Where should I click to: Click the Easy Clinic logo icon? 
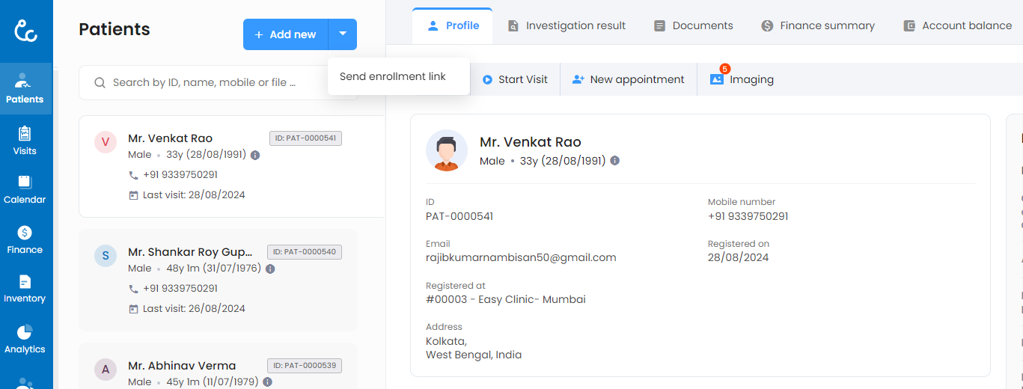coord(26,31)
